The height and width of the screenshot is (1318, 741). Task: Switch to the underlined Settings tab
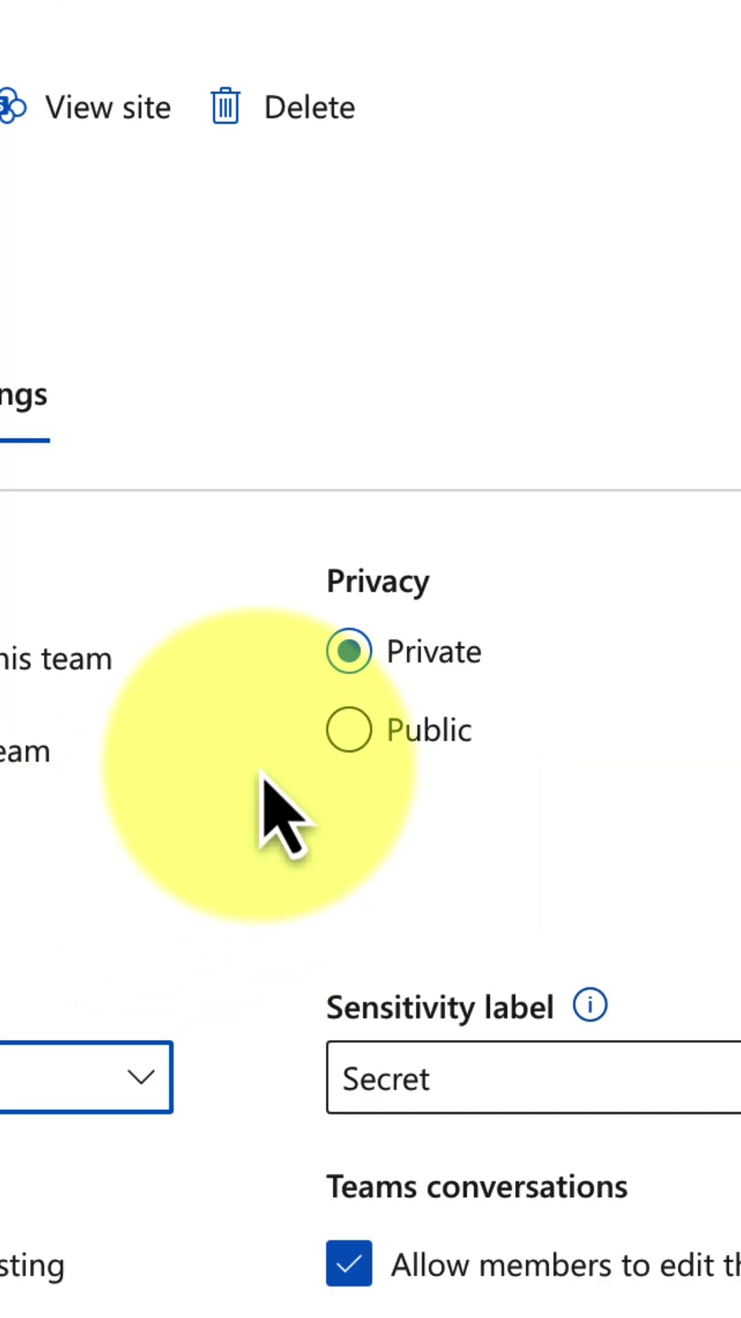tap(23, 395)
